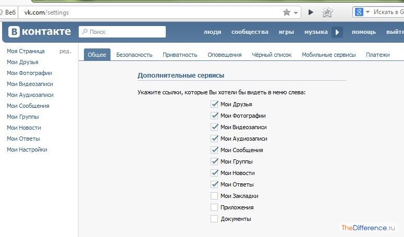The width and height of the screenshot is (404, 237).
Task: Check the Документы checkbox
Action: [214, 219]
